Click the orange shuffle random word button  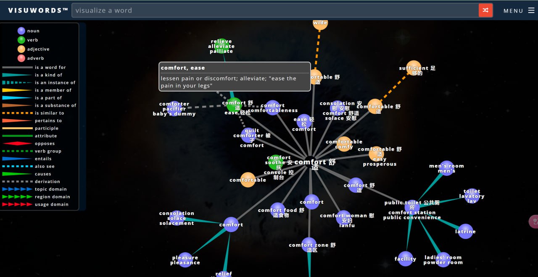(x=485, y=10)
